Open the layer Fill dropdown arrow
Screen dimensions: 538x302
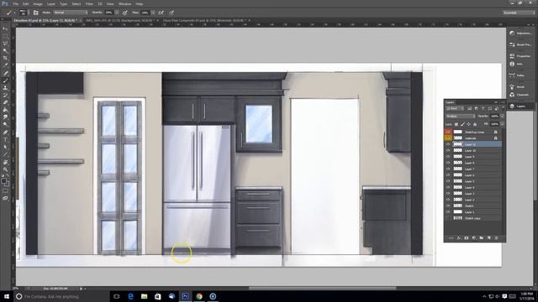coord(502,124)
